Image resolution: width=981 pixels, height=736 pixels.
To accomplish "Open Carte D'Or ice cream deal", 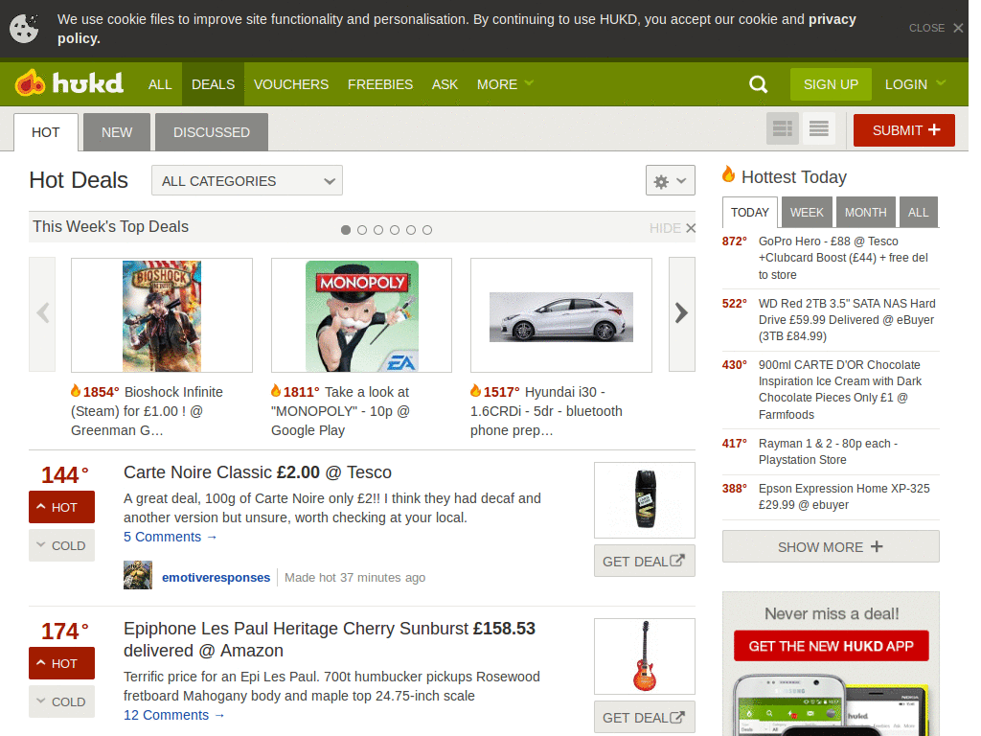I will [x=840, y=390].
